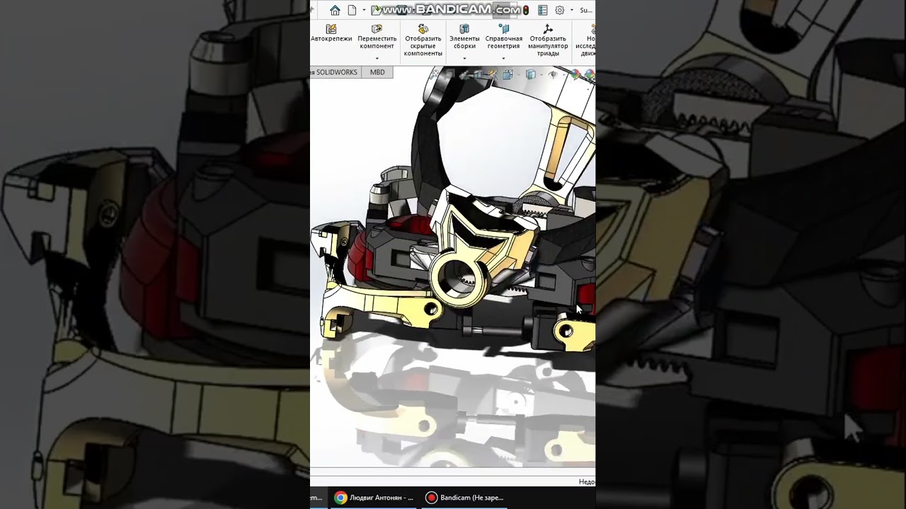Open the Элементы сборки tool

pos(464,37)
